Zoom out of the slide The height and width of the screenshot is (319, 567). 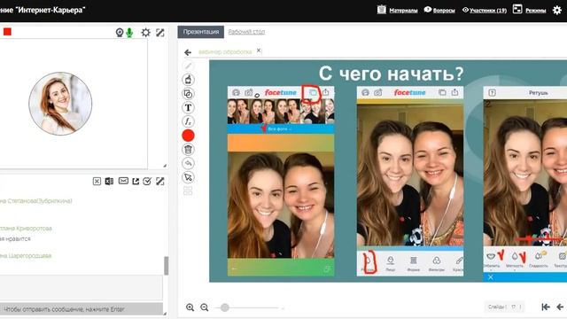(x=205, y=307)
